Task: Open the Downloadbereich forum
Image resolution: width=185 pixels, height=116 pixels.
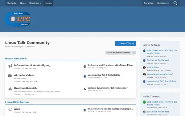Action: (25, 88)
